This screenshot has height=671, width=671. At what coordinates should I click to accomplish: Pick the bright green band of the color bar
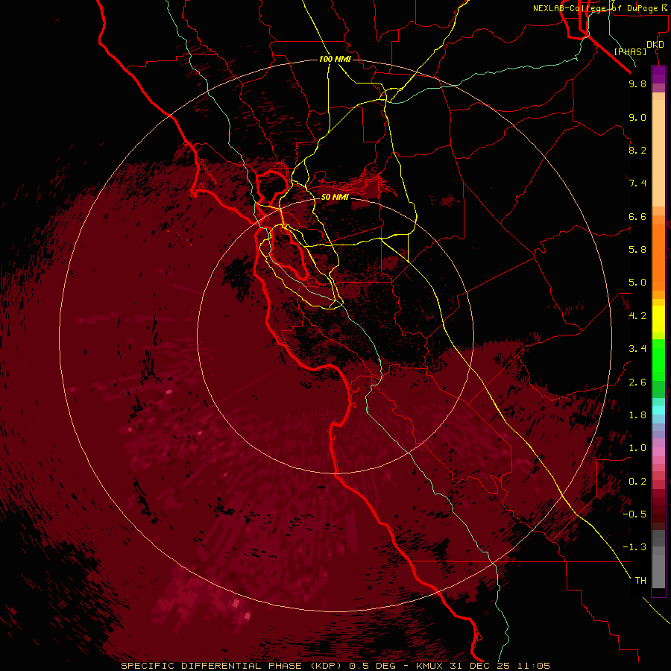click(658, 360)
